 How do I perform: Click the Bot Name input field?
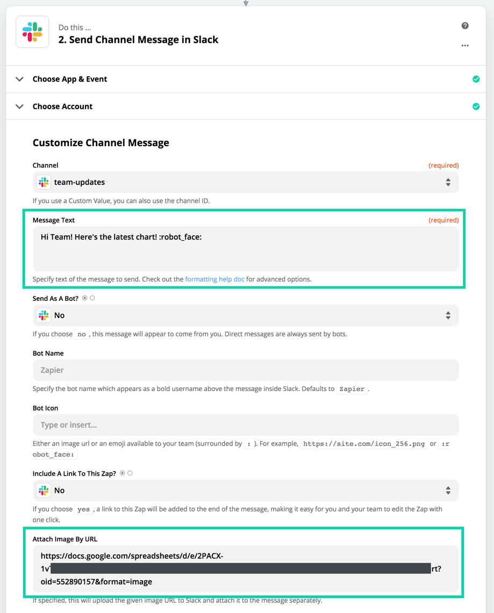[246, 370]
